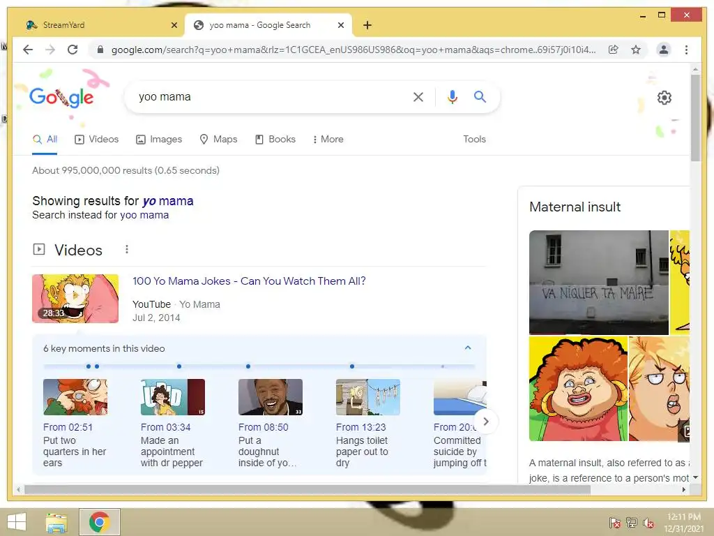Screen dimensions: 714x536
Task: Open the search Tools options
Action: 474,140
